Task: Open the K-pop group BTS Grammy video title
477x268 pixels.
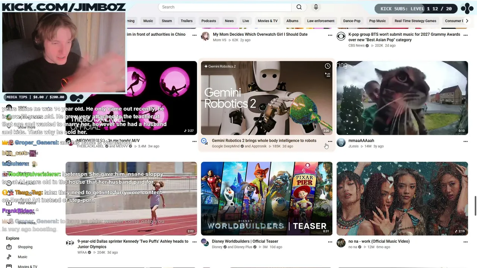Action: 404,37
